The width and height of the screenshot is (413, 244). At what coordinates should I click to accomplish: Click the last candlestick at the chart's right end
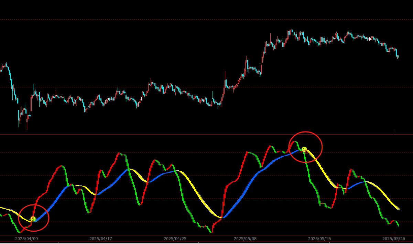click(398, 57)
